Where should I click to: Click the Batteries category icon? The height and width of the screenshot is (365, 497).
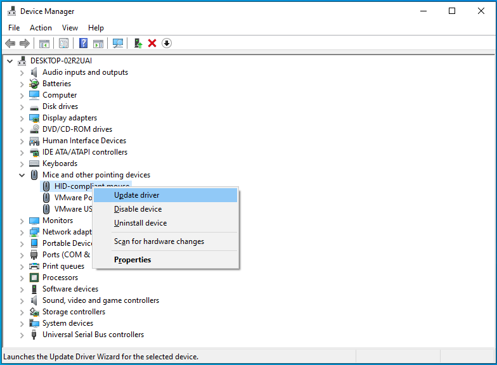click(x=34, y=84)
